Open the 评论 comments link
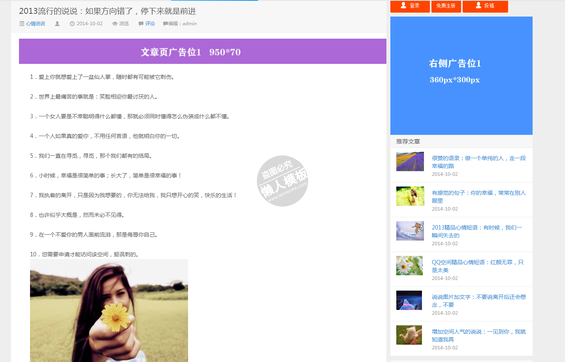 pyautogui.click(x=150, y=24)
